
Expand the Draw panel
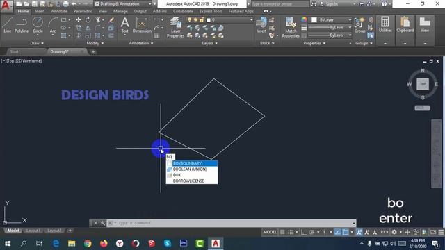(x=37, y=43)
